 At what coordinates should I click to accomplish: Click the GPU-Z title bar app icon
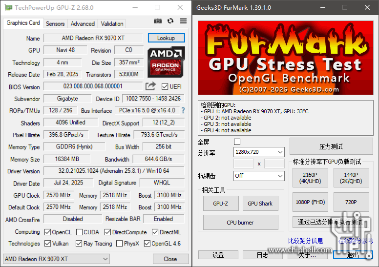click(8, 7)
